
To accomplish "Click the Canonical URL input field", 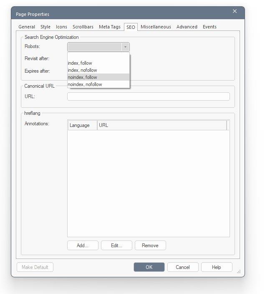I will click(149, 96).
